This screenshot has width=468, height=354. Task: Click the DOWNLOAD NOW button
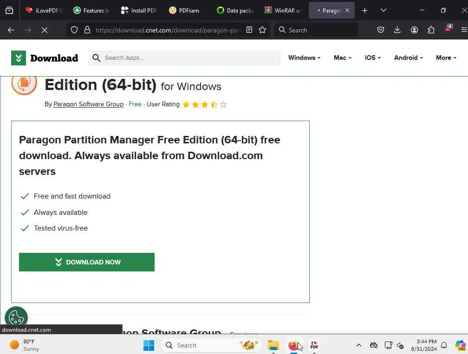(87, 262)
